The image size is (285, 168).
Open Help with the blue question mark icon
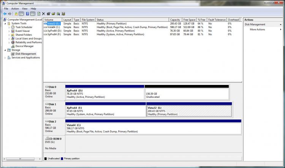tap(27, 14)
